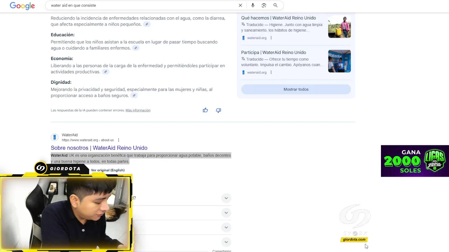The image size is (449, 252).
Task: Give thumbs up to AI answer
Action: 205,110
